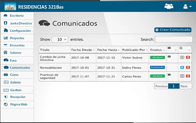Sort by the envelope column header
The width and height of the screenshot is (196, 123).
[172, 50]
